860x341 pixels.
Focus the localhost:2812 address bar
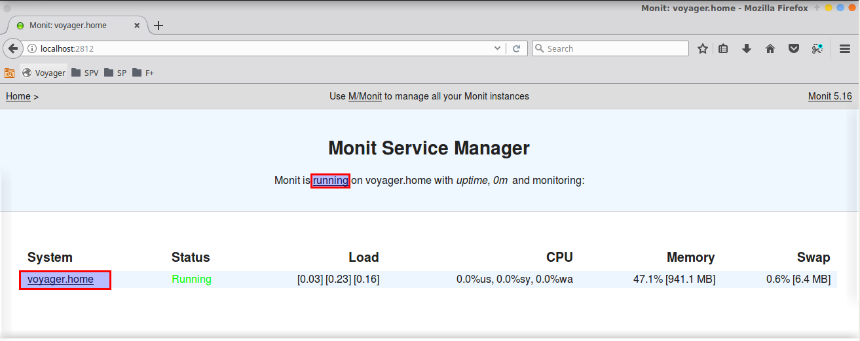pos(262,48)
